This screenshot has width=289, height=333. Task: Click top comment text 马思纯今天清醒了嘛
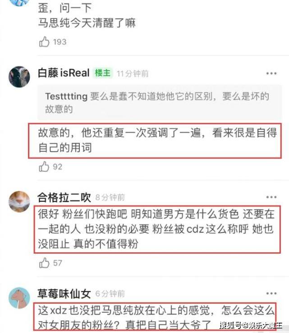87,23
